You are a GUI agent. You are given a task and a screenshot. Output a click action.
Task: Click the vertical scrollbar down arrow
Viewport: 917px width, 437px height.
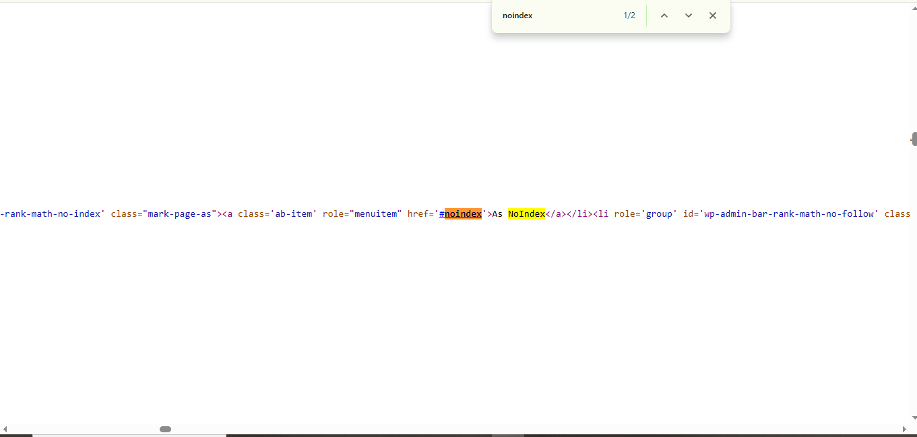(x=914, y=419)
